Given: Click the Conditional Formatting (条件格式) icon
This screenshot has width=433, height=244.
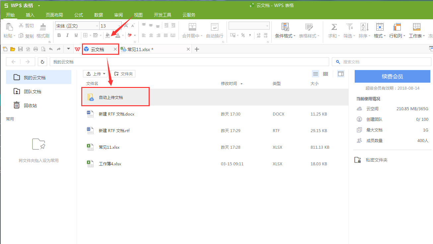Looking at the screenshot, I should tap(285, 27).
